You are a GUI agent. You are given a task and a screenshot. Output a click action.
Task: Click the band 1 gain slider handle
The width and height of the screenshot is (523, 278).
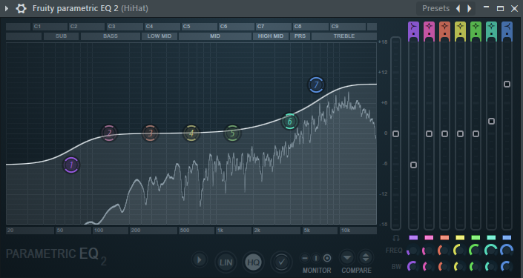[x=414, y=165]
